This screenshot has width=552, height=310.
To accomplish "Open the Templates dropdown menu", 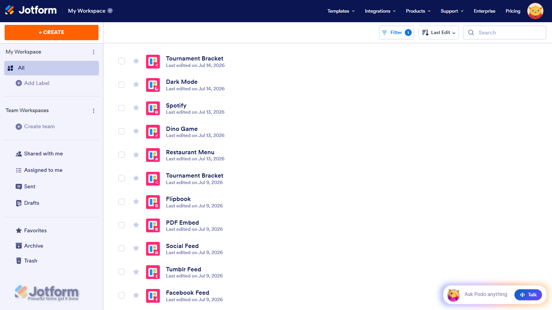I will [x=341, y=11].
